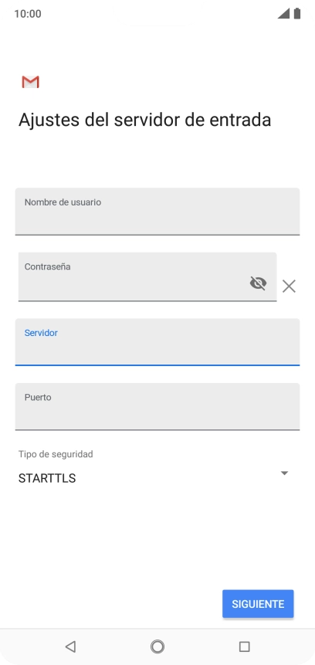This screenshot has height=665, width=315.
Task: Tap the cellular signal icon
Action: [x=283, y=14]
